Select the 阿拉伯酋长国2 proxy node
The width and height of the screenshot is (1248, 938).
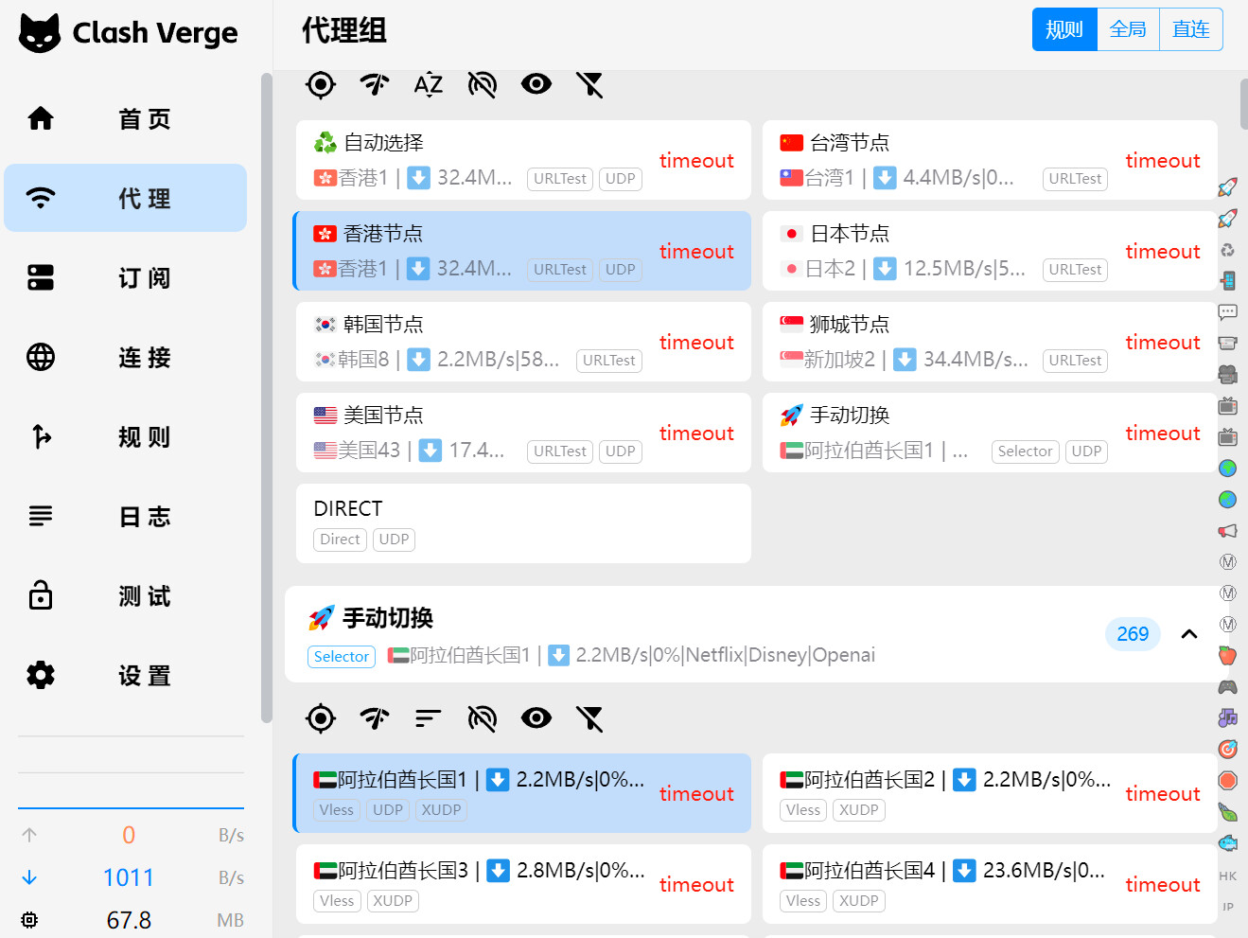[x=946, y=793]
